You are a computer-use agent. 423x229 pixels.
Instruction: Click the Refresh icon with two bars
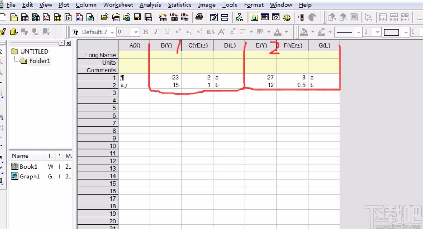(x=224, y=18)
